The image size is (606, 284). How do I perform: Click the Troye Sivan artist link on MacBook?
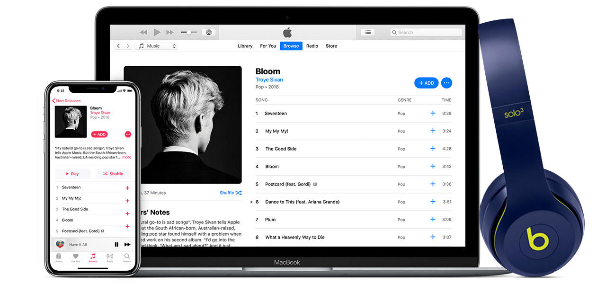pyautogui.click(x=269, y=80)
